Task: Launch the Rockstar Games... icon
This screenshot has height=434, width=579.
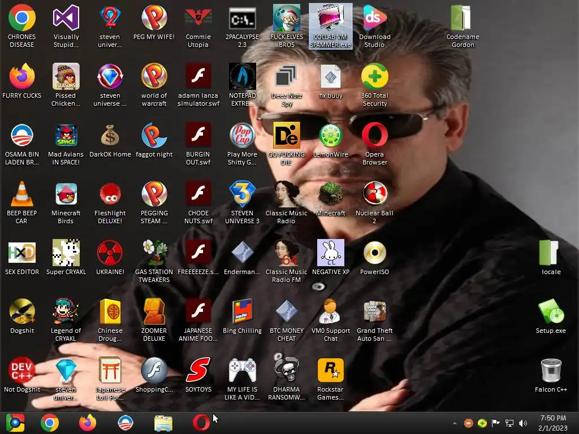Action: (330, 370)
